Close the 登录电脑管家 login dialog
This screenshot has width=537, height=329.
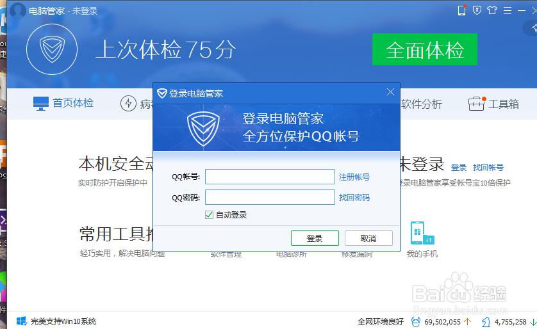390,92
